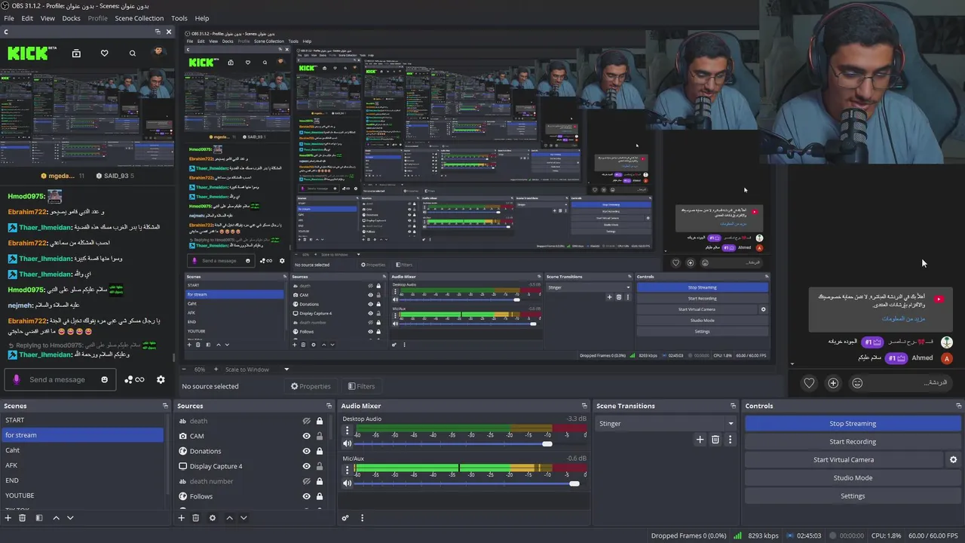Click the heart icon in YouTube chat bar

[809, 383]
